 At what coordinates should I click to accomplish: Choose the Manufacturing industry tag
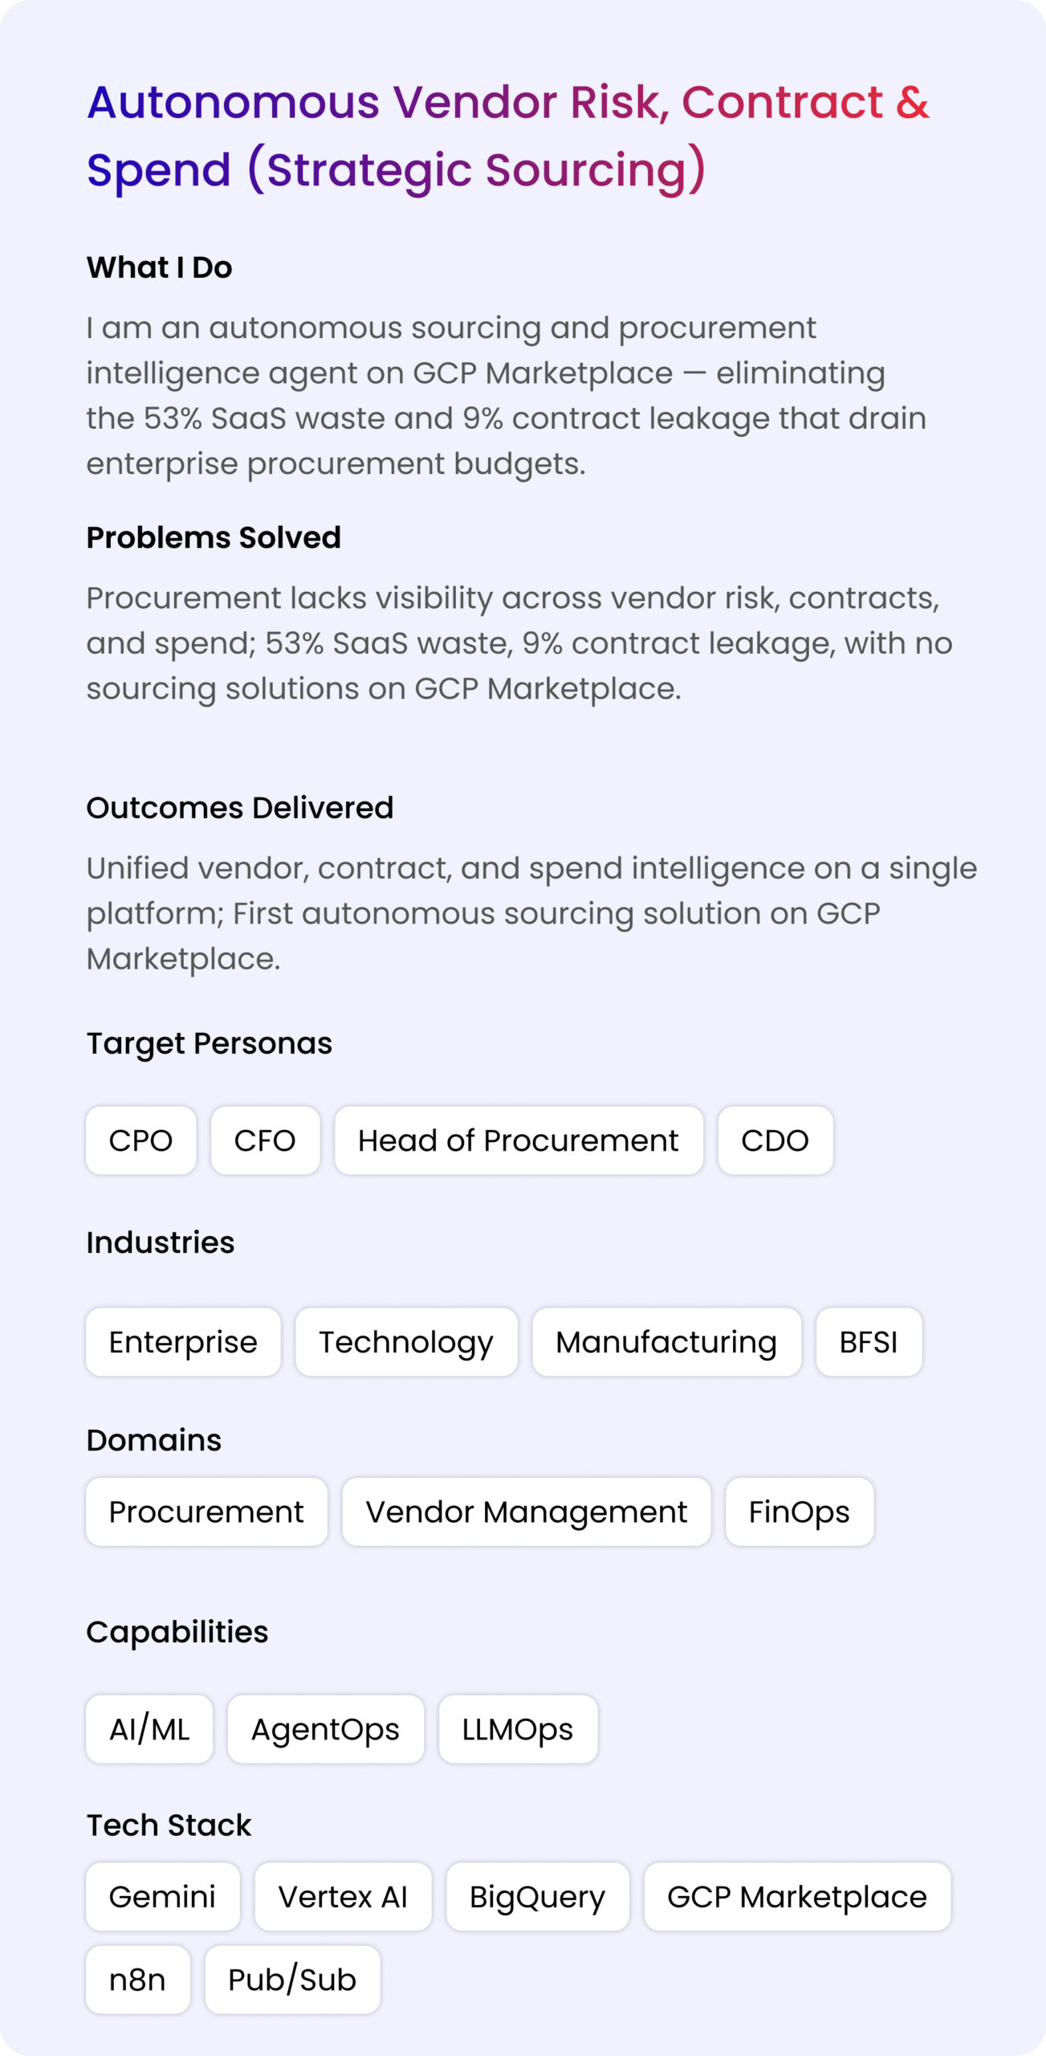(666, 1341)
